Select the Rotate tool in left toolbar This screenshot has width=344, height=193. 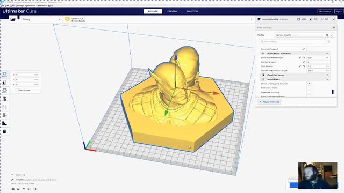point(4,91)
